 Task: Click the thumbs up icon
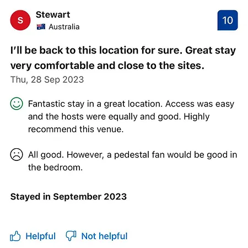pos(15,236)
